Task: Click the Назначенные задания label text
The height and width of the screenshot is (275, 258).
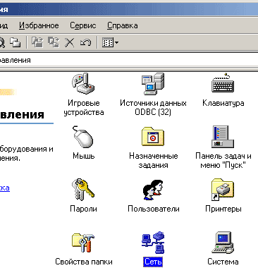Action: coord(154,161)
